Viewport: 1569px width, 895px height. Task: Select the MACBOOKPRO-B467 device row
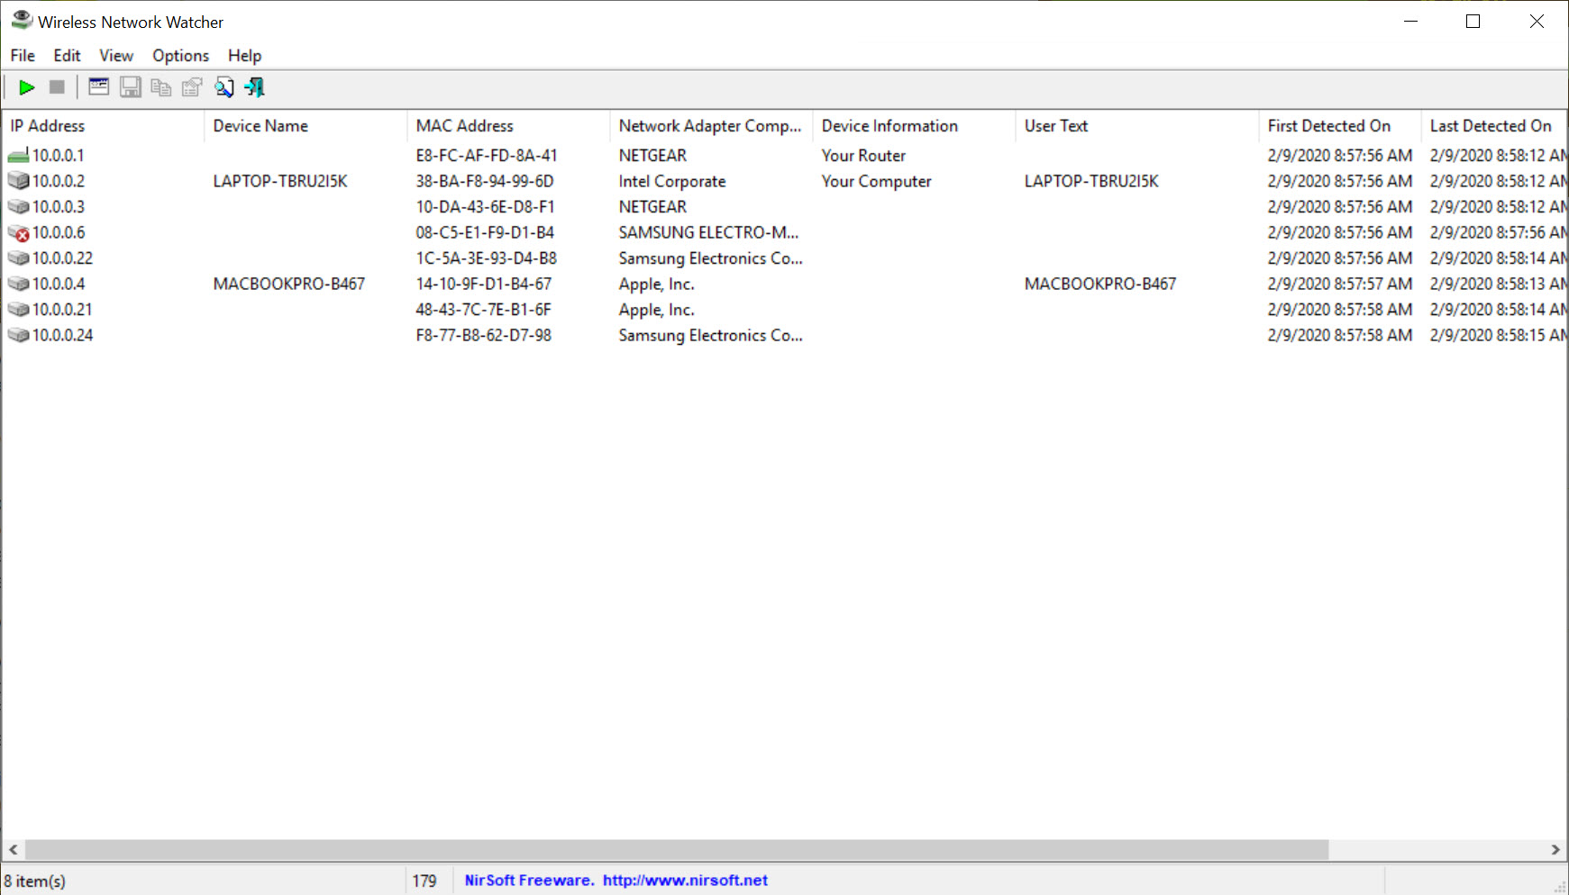(288, 285)
